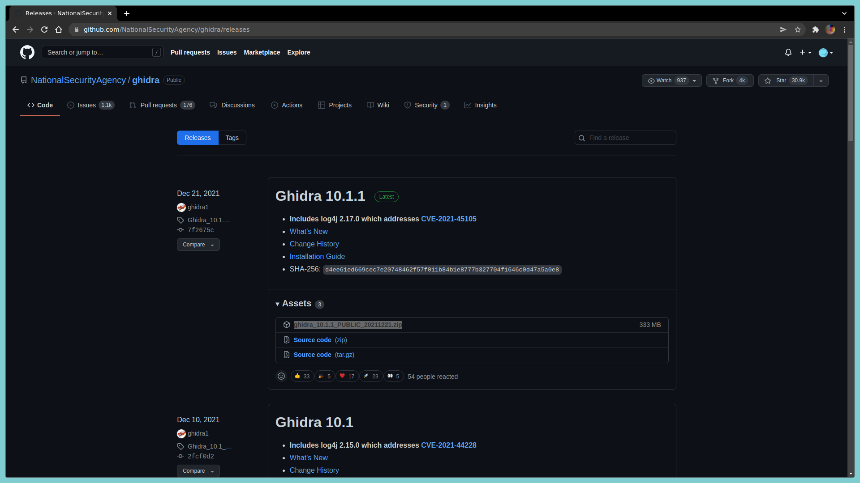Click the home icon in browser
The width and height of the screenshot is (860, 483).
[59, 30]
